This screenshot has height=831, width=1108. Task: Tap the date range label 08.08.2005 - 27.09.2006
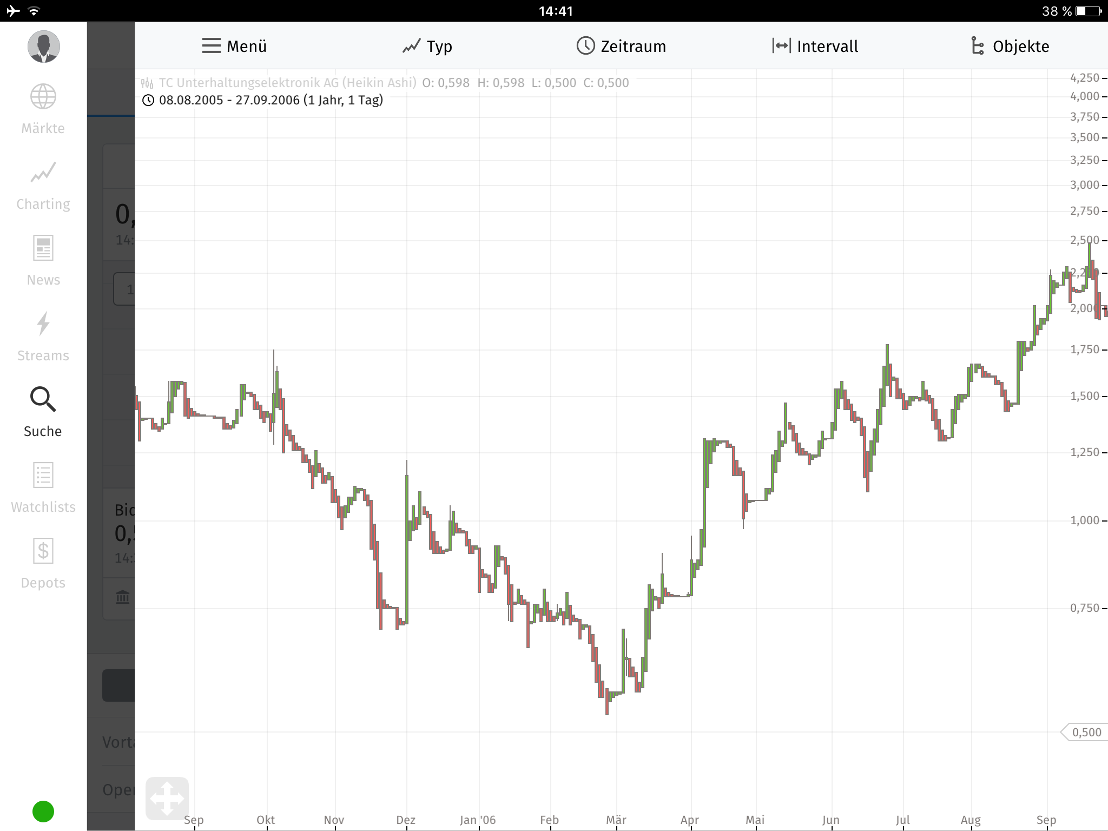coord(271,100)
